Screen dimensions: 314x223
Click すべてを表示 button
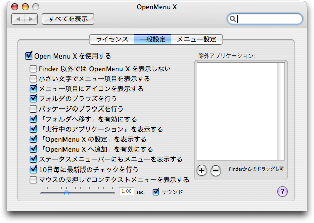click(x=68, y=19)
